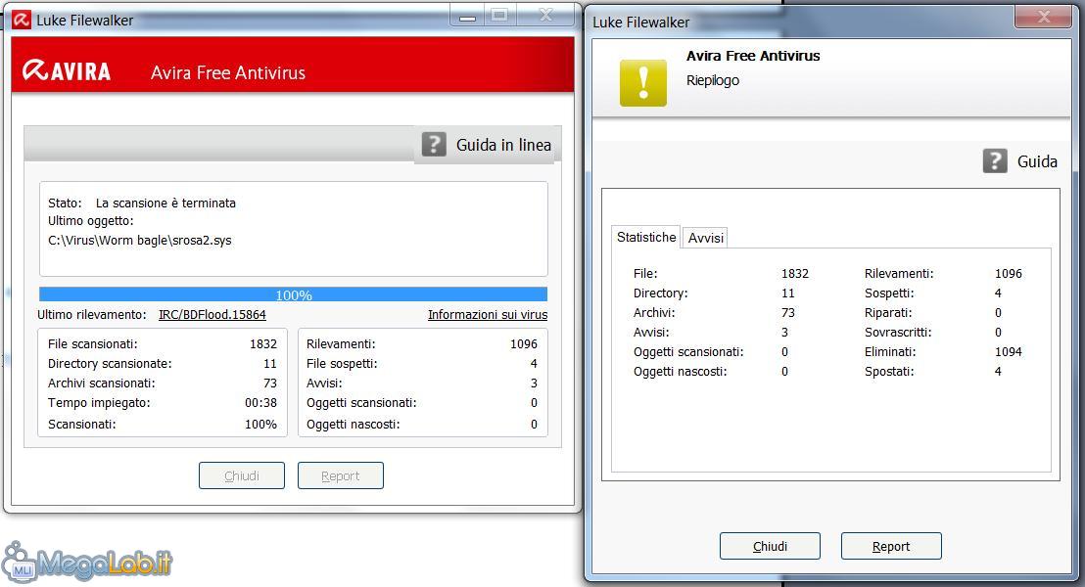This screenshot has width=1085, height=587.
Task: Click the Eliminati label in summary statistics
Action: 890,352
